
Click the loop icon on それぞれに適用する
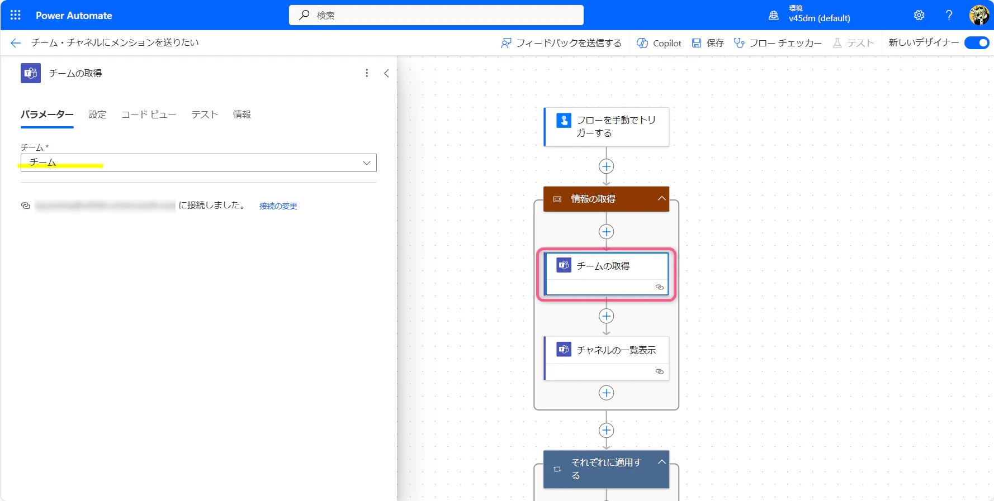[x=557, y=469]
